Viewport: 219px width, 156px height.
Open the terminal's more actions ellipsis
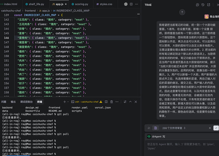click(117, 102)
